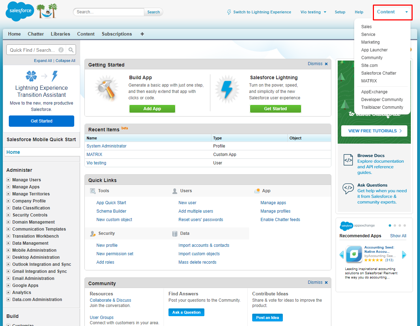Click the Show All recommended apps link
Viewport: 420px width, 326px height.
click(398, 236)
